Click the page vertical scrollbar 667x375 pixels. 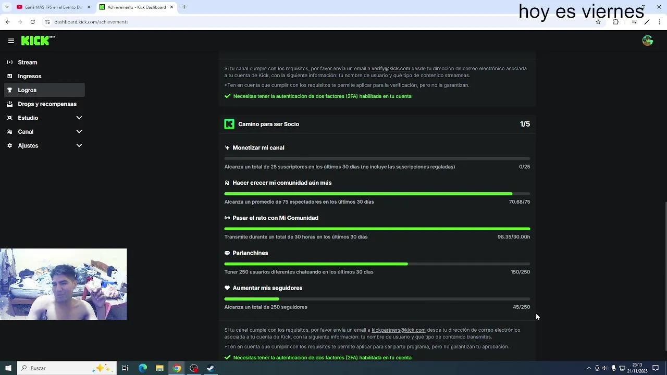pyautogui.click(x=665, y=276)
